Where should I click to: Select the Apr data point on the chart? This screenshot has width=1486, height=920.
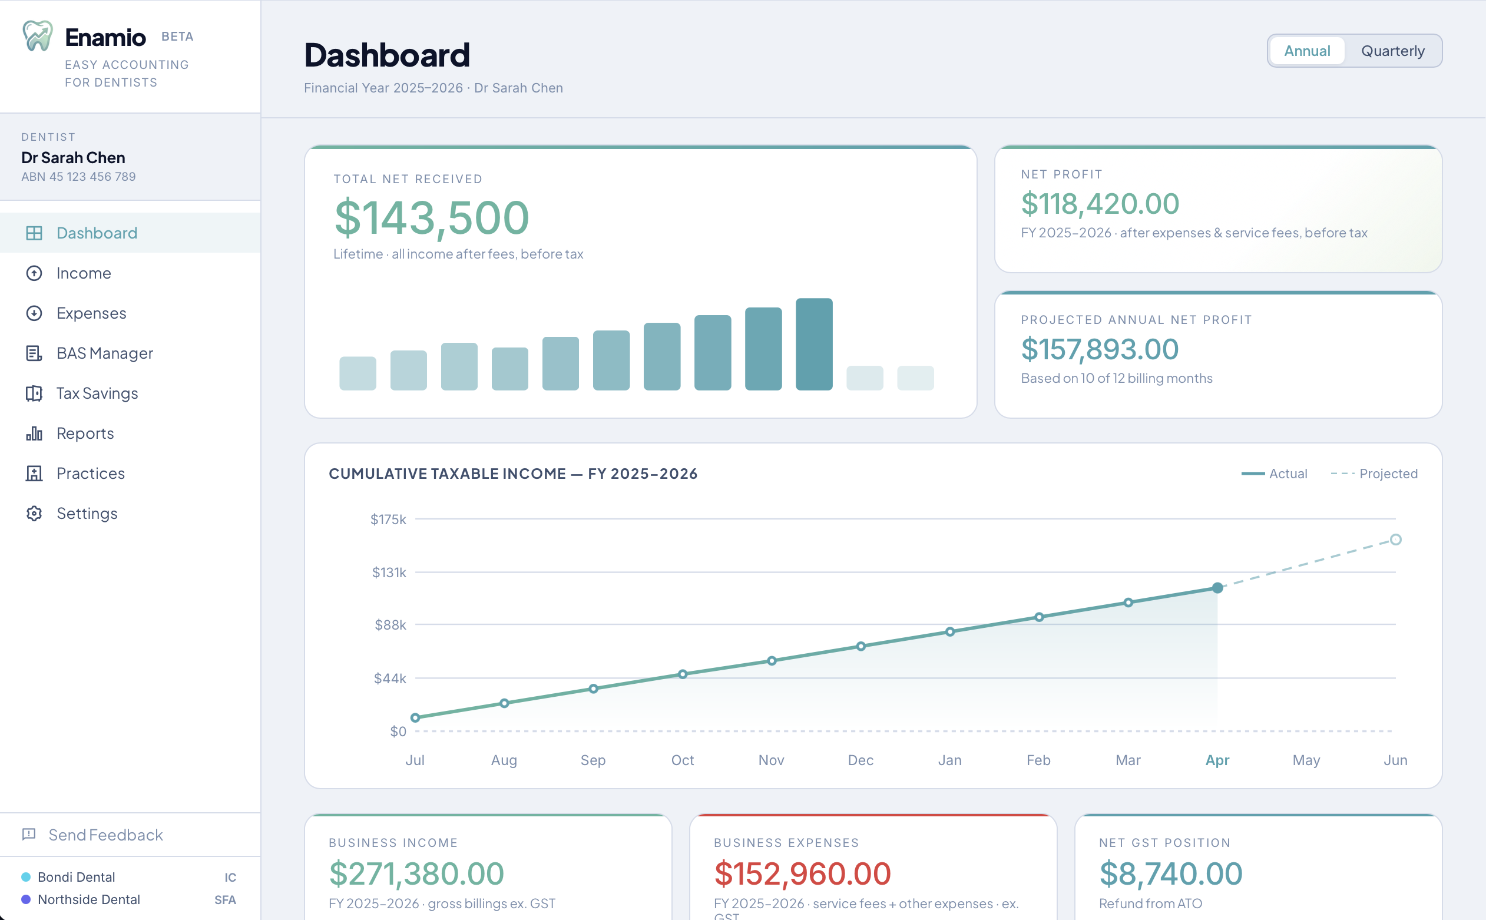click(1217, 588)
